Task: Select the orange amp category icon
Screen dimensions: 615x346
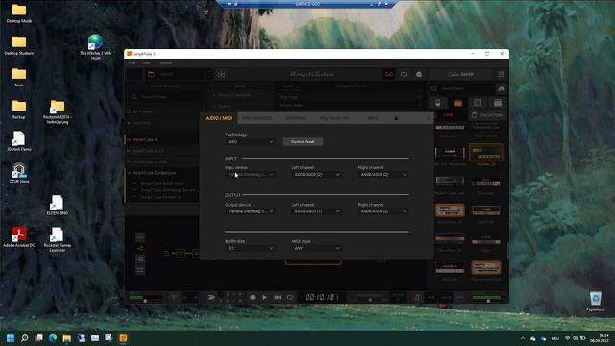Action: pyautogui.click(x=457, y=103)
